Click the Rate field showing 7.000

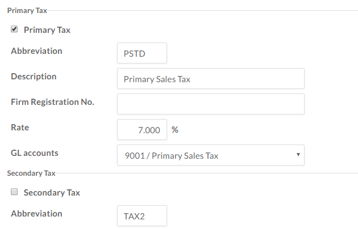(142, 130)
